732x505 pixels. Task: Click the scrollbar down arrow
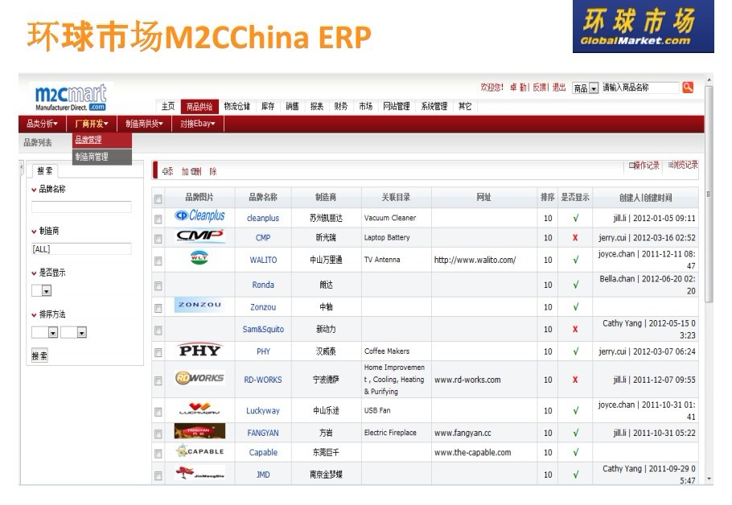click(709, 478)
